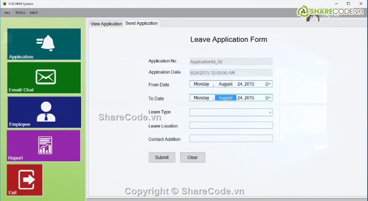This screenshot has width=368, height=201.
Task: Switch to the View Application tab
Action: point(106,24)
